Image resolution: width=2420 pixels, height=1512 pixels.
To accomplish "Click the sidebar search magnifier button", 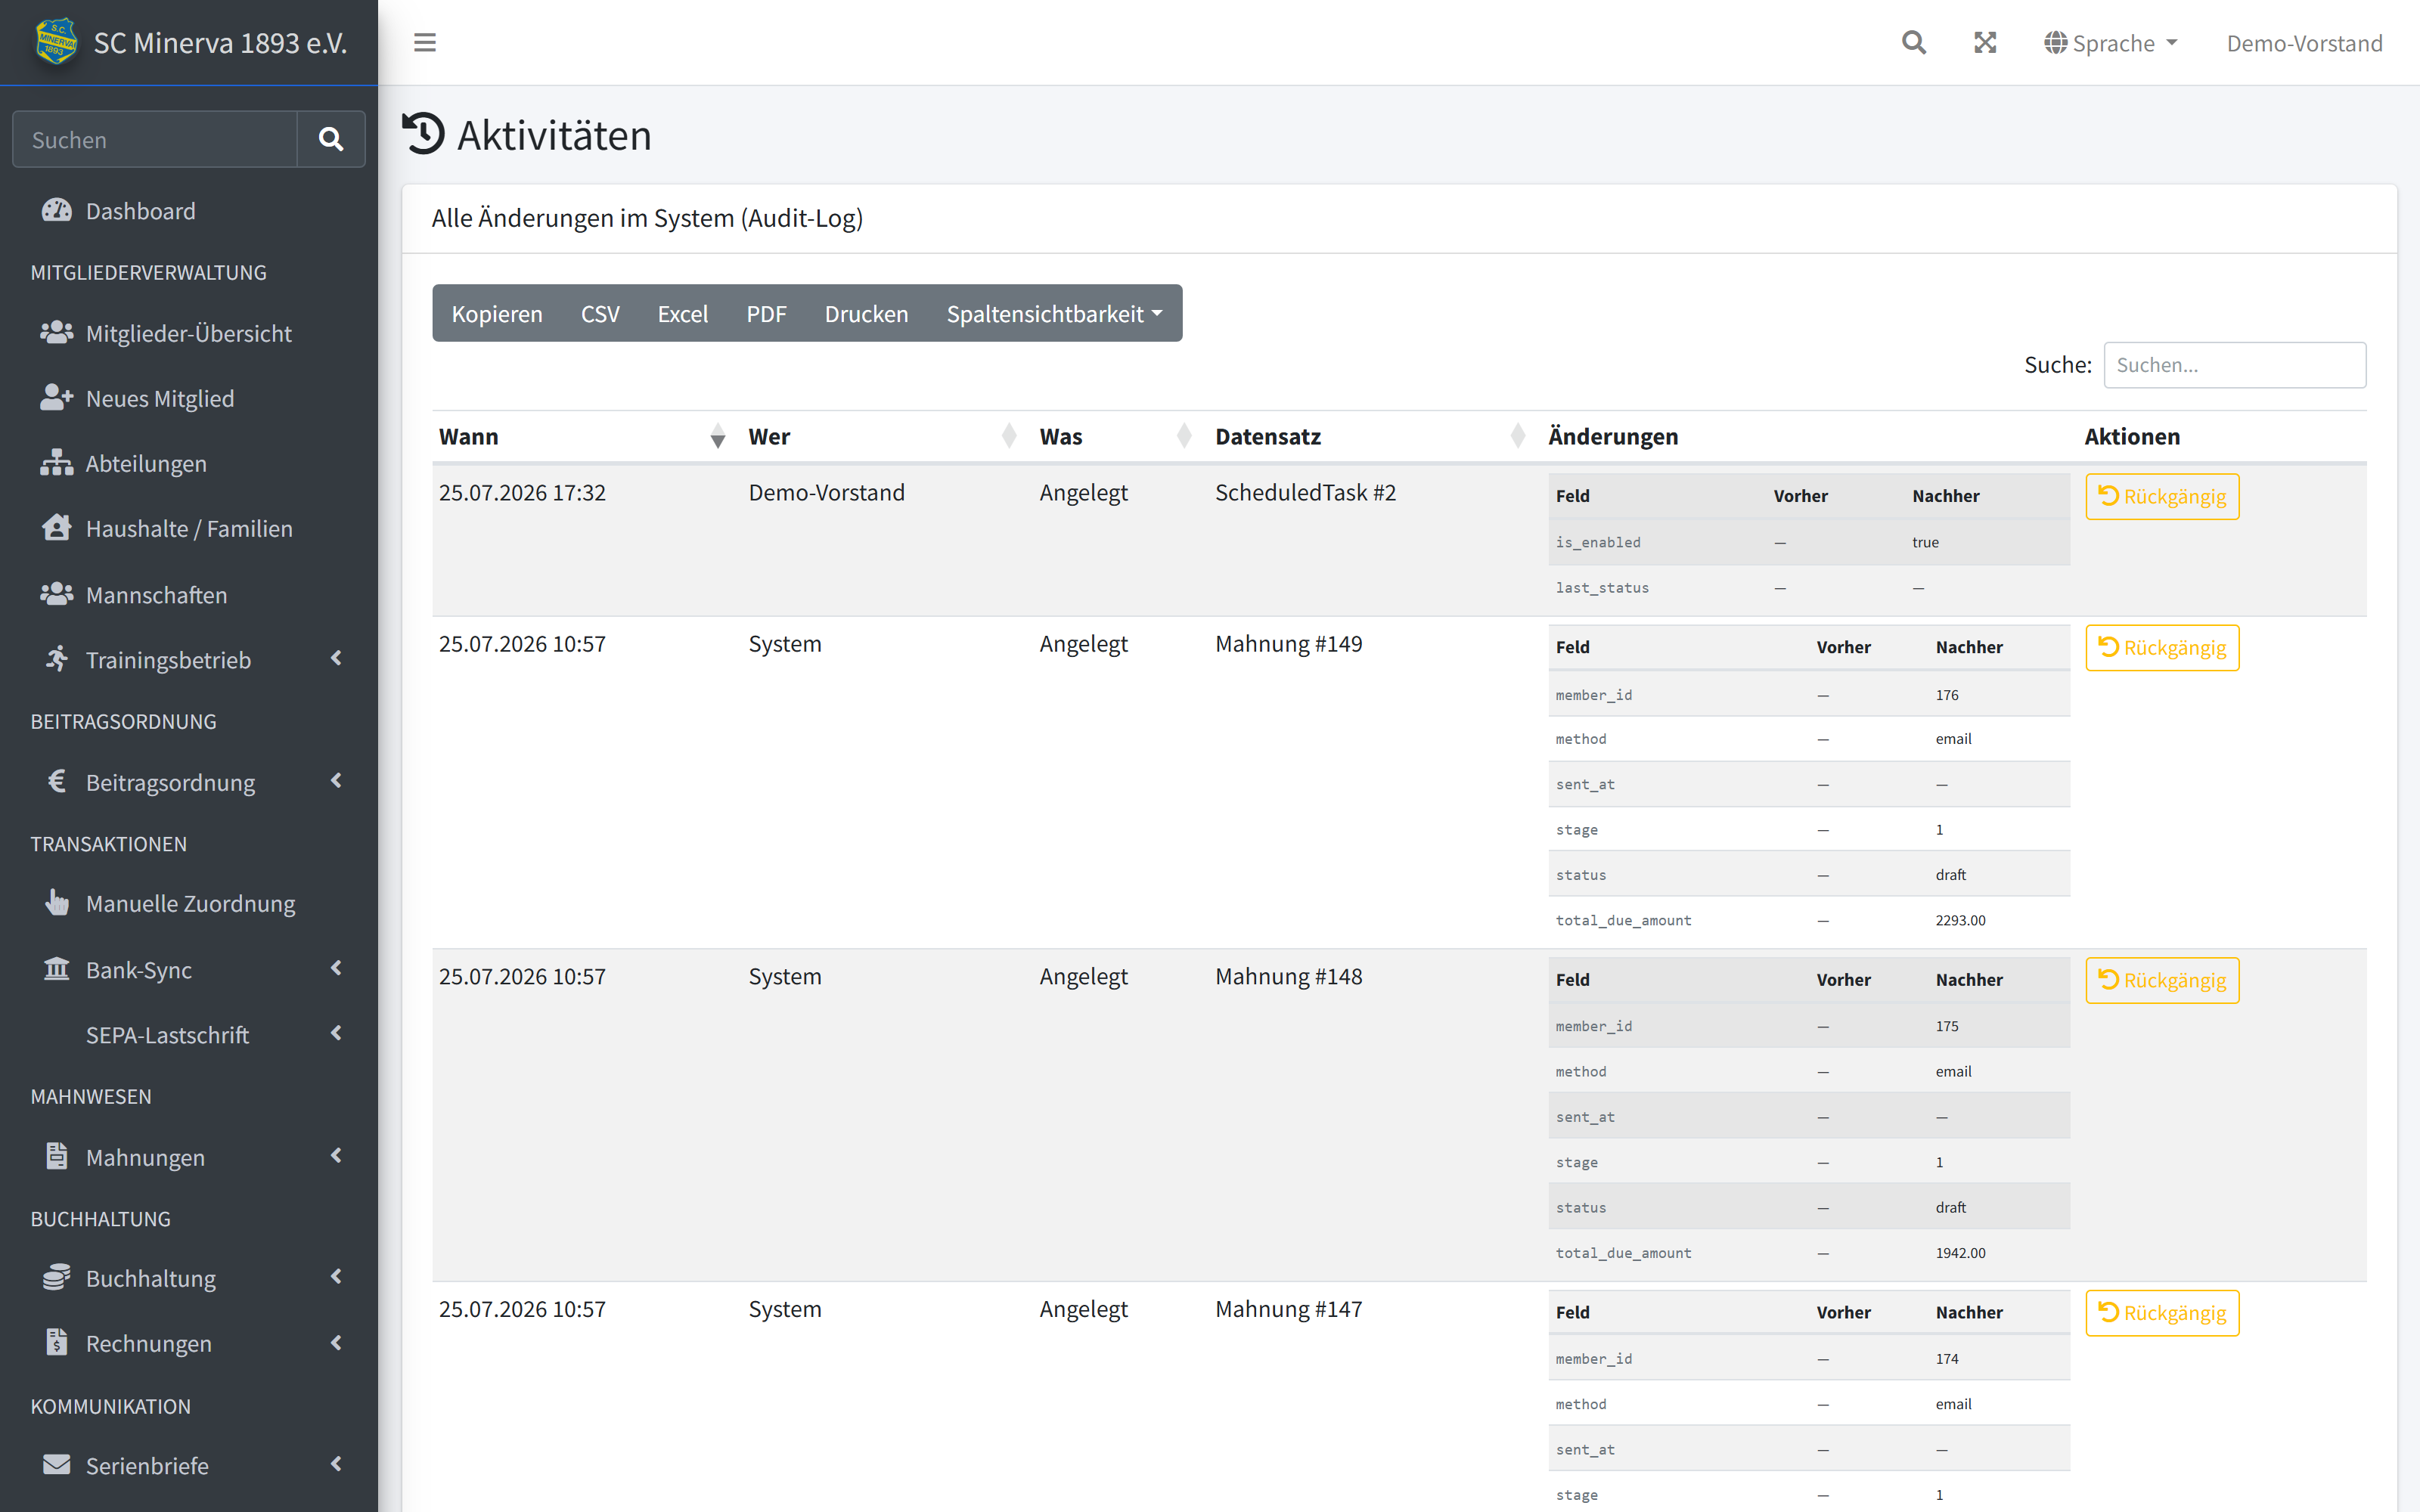I will pyautogui.click(x=331, y=139).
